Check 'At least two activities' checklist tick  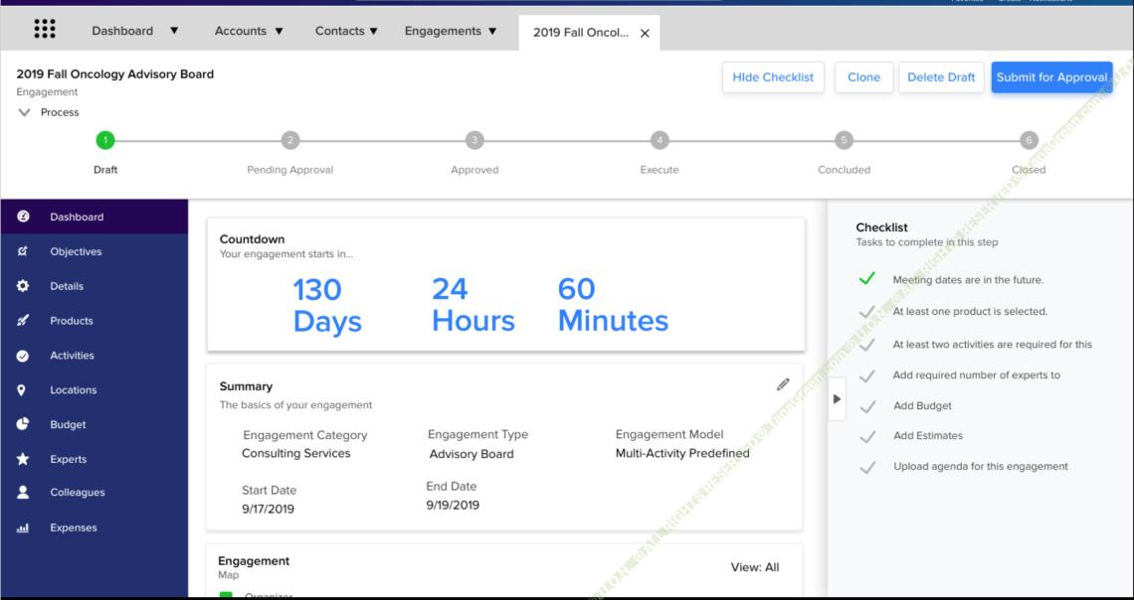[867, 345]
